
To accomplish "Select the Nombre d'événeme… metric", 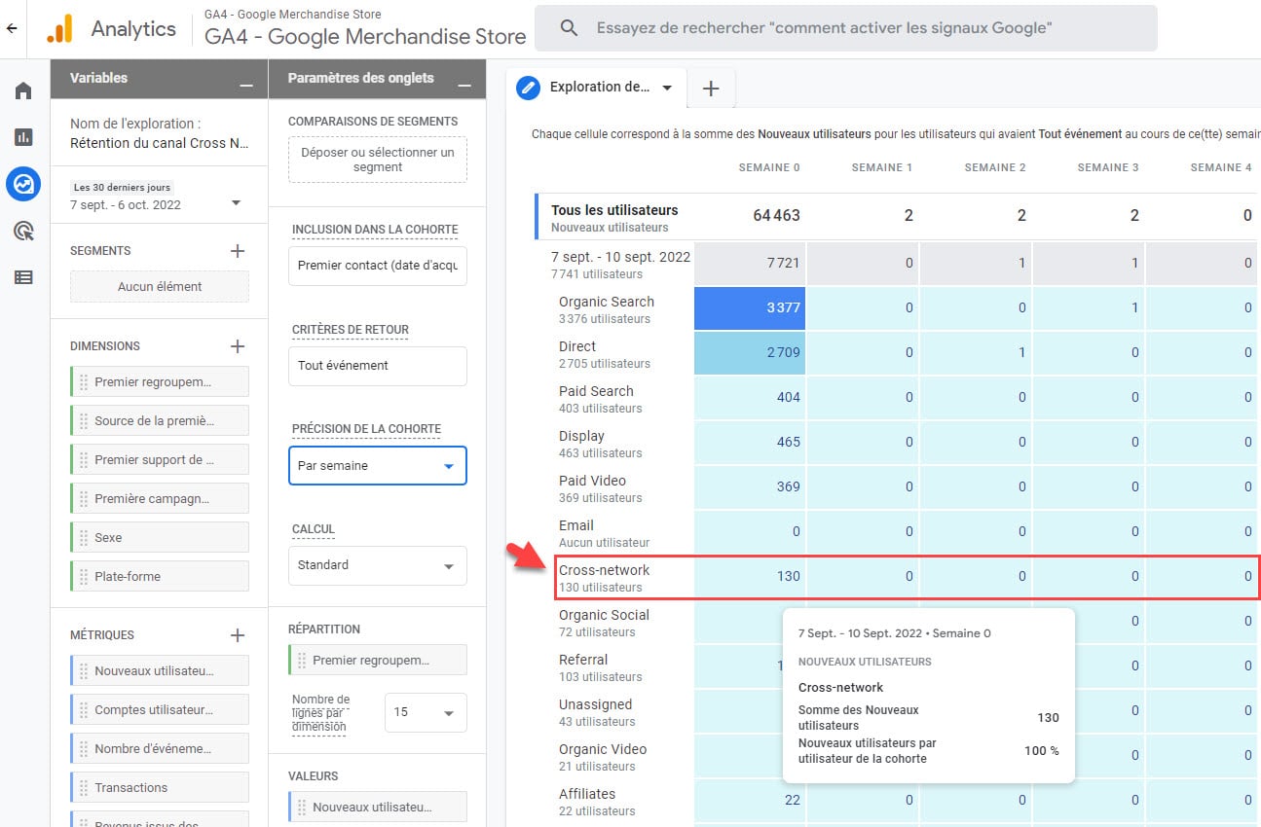I will [x=160, y=748].
